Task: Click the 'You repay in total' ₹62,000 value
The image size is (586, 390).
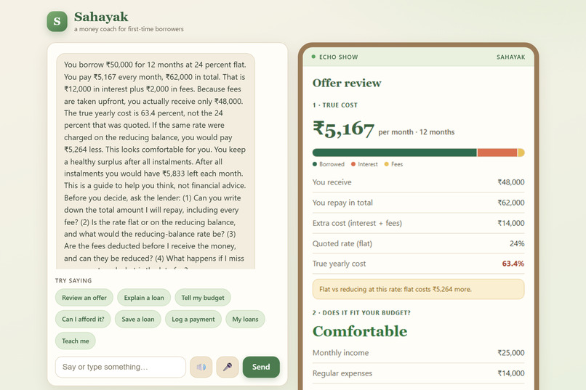Action: (511, 203)
